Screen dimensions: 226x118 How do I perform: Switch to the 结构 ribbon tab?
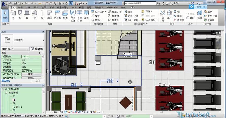(x=20, y=8)
